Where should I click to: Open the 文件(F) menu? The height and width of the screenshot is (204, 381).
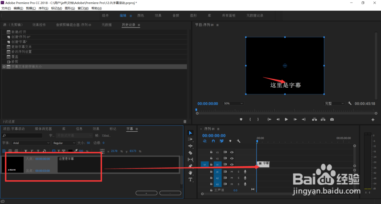pyautogui.click(x=6, y=8)
